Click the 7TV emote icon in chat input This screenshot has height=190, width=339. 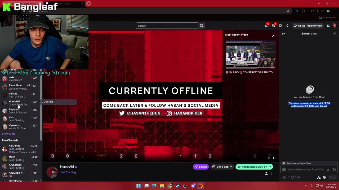point(334,169)
